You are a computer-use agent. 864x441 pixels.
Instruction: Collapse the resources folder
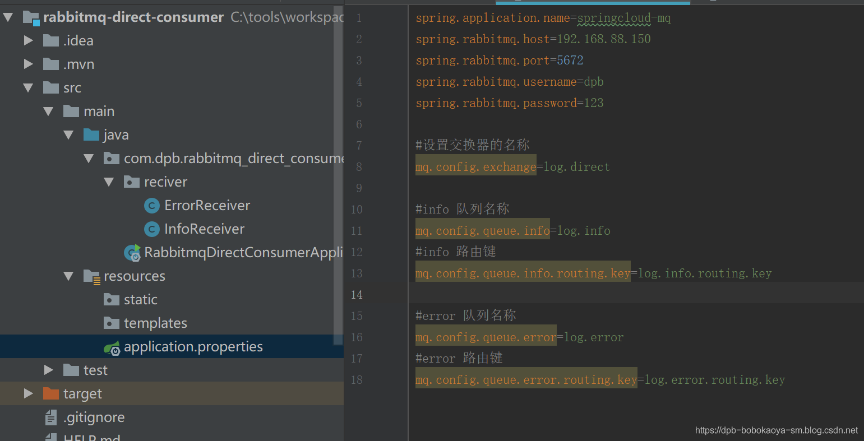click(68, 276)
